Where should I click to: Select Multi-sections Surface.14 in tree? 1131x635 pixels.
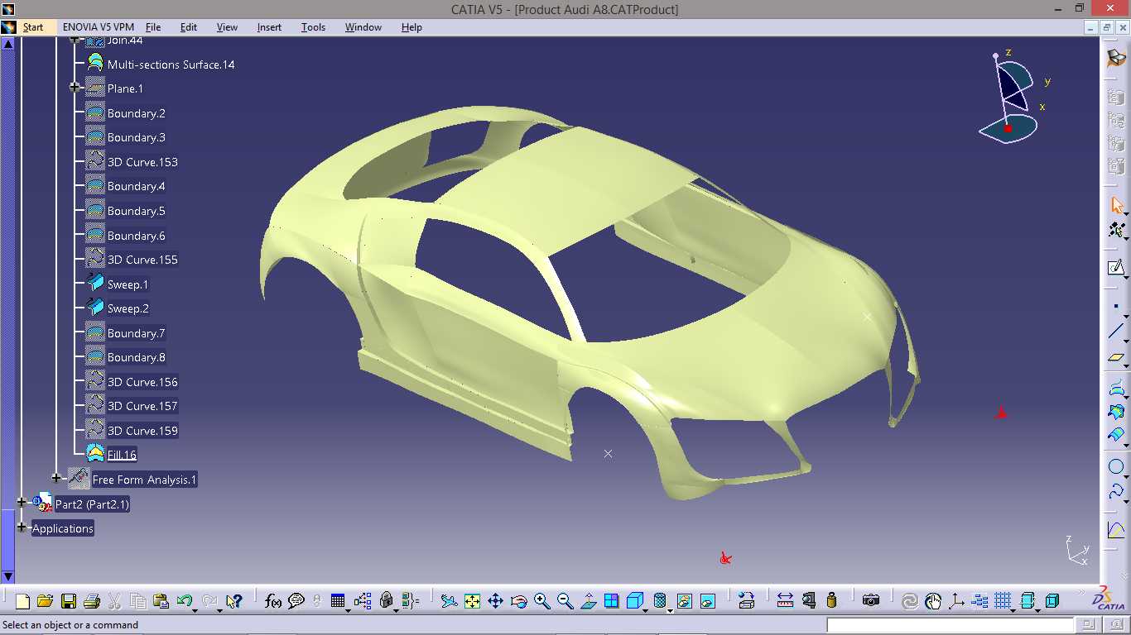(x=171, y=64)
